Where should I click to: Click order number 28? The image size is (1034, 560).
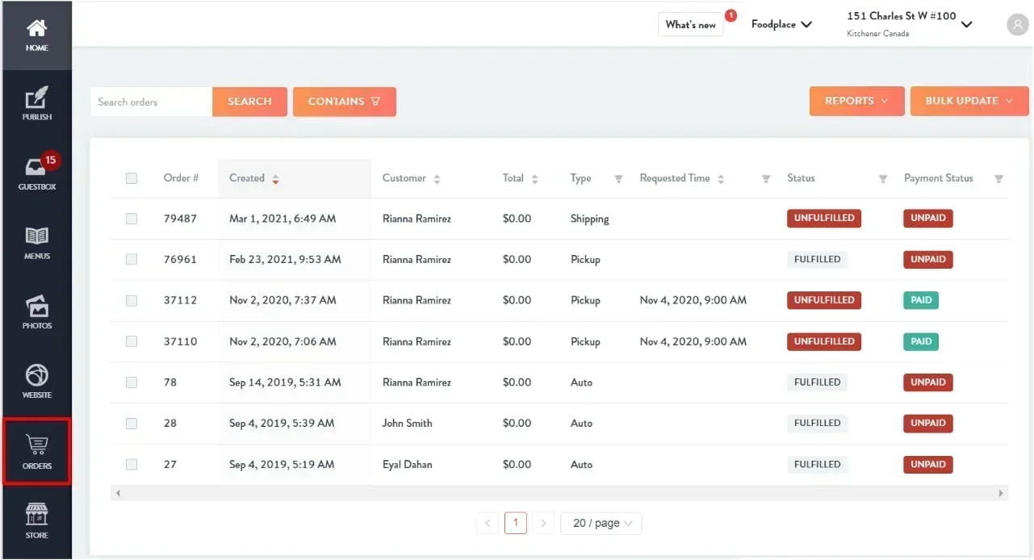[x=170, y=423]
